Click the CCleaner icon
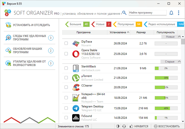185x129 pixels. click(x=76, y=87)
